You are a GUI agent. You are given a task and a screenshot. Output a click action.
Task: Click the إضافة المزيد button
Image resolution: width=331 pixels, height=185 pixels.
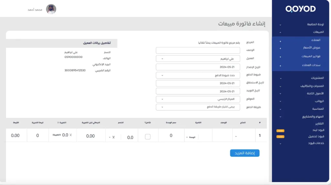coord(245,153)
